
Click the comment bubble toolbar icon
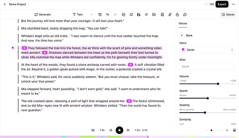185,14
